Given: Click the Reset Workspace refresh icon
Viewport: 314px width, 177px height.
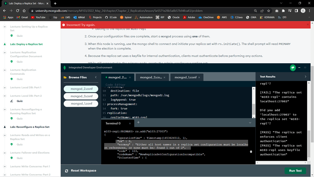Looking at the screenshot, I should point(67,171).
